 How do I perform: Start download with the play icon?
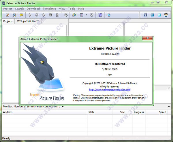[30, 15]
